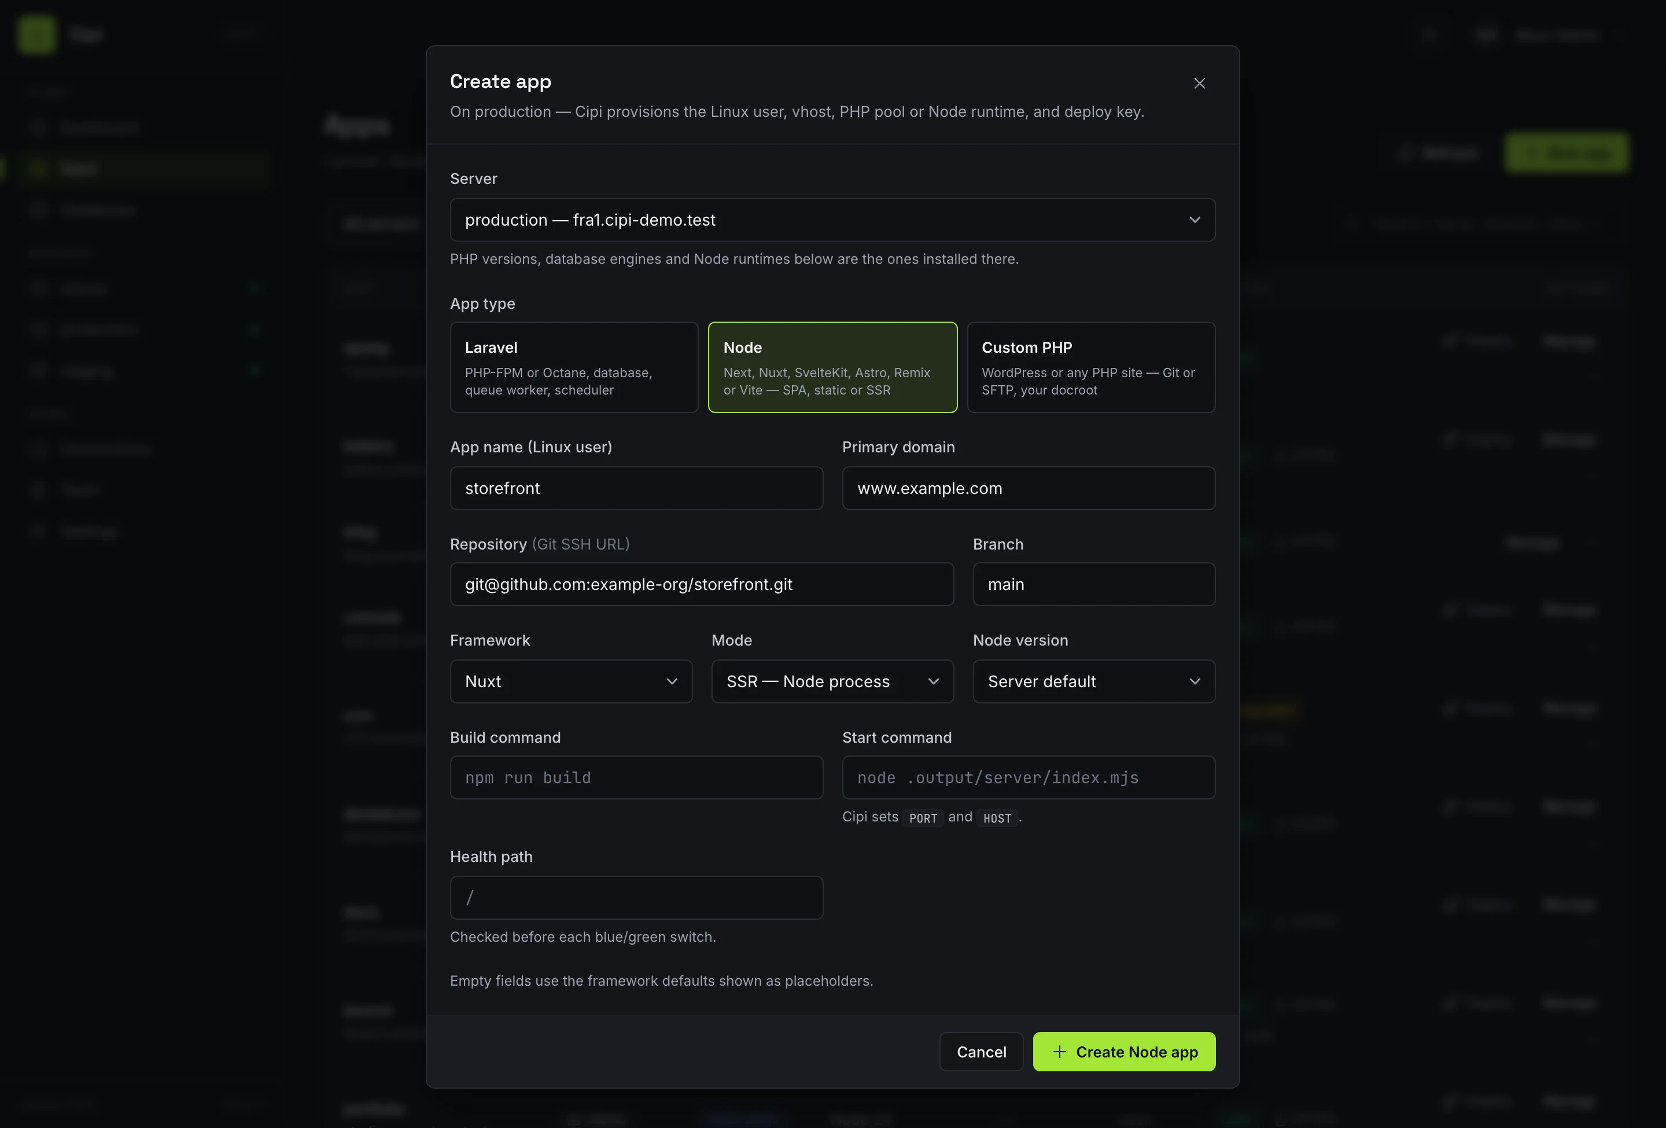Click the Create app dialog title
Viewport: 1666px width, 1128px height.
[500, 82]
